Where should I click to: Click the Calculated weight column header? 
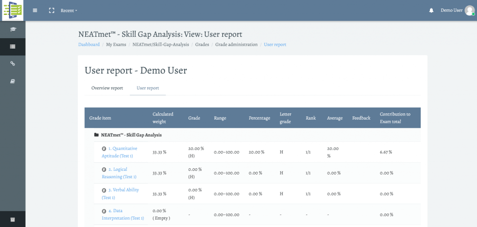tap(163, 118)
